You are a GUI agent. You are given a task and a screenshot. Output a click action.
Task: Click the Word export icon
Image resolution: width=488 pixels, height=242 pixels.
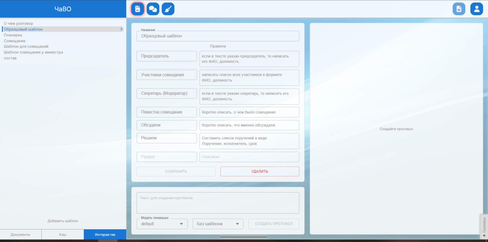tap(459, 9)
